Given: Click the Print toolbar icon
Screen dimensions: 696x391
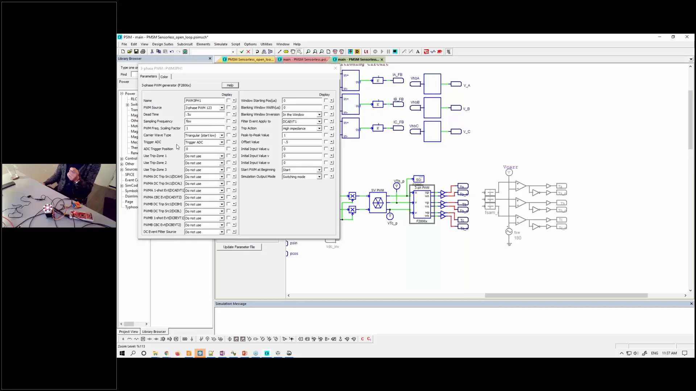Looking at the screenshot, I should [x=143, y=52].
